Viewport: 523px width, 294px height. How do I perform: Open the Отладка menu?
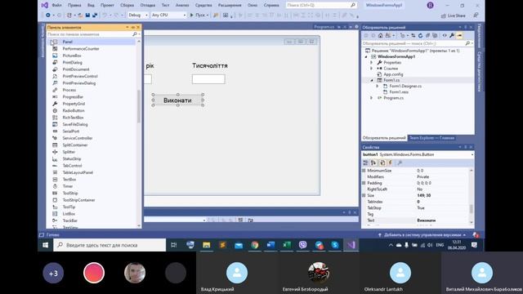pyautogui.click(x=147, y=6)
